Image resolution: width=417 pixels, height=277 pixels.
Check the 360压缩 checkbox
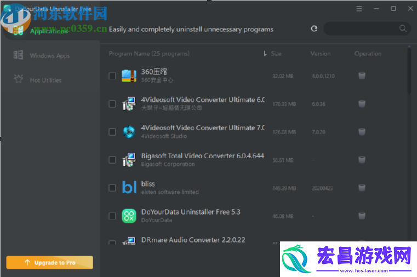[x=112, y=76]
